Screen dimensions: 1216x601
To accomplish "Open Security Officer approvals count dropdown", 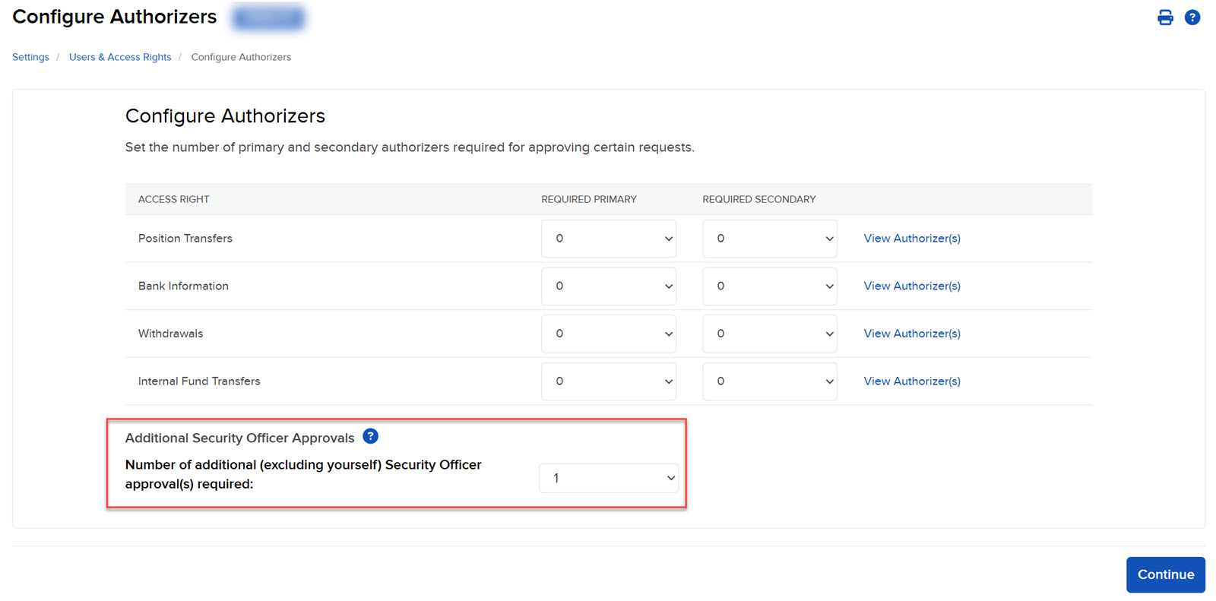I will point(609,478).
